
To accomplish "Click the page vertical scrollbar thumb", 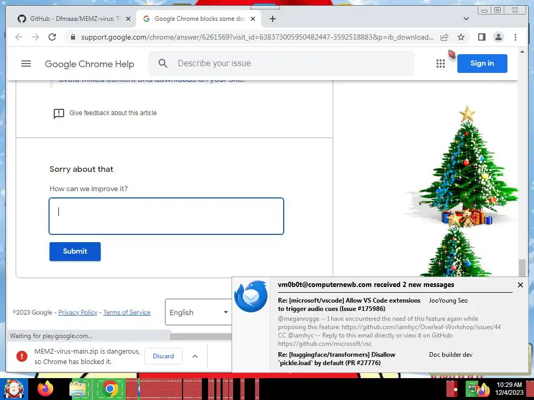I will (x=521, y=267).
